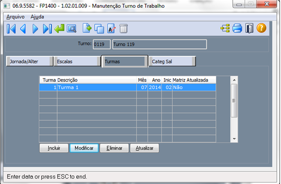Click the vertical scrollbar thumb
281x184 pixels.
(x=234, y=101)
